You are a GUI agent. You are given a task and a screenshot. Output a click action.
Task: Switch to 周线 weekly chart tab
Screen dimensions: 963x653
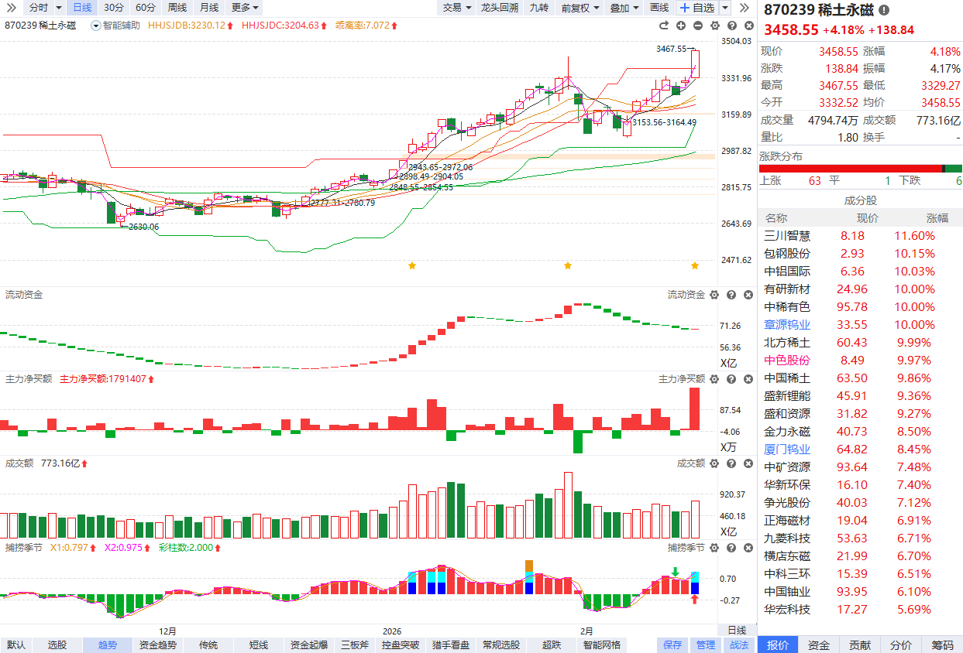[x=177, y=8]
